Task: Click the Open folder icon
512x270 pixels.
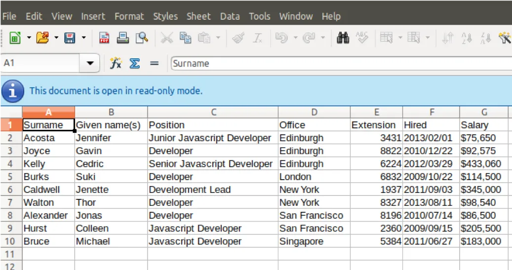Action: pyautogui.click(x=43, y=38)
